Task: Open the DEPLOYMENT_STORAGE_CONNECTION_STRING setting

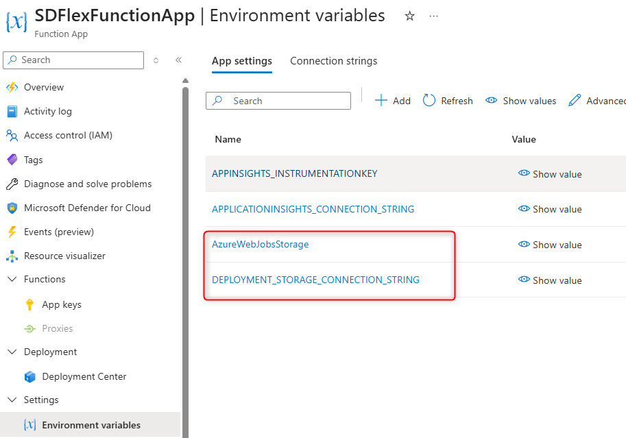Action: point(315,280)
